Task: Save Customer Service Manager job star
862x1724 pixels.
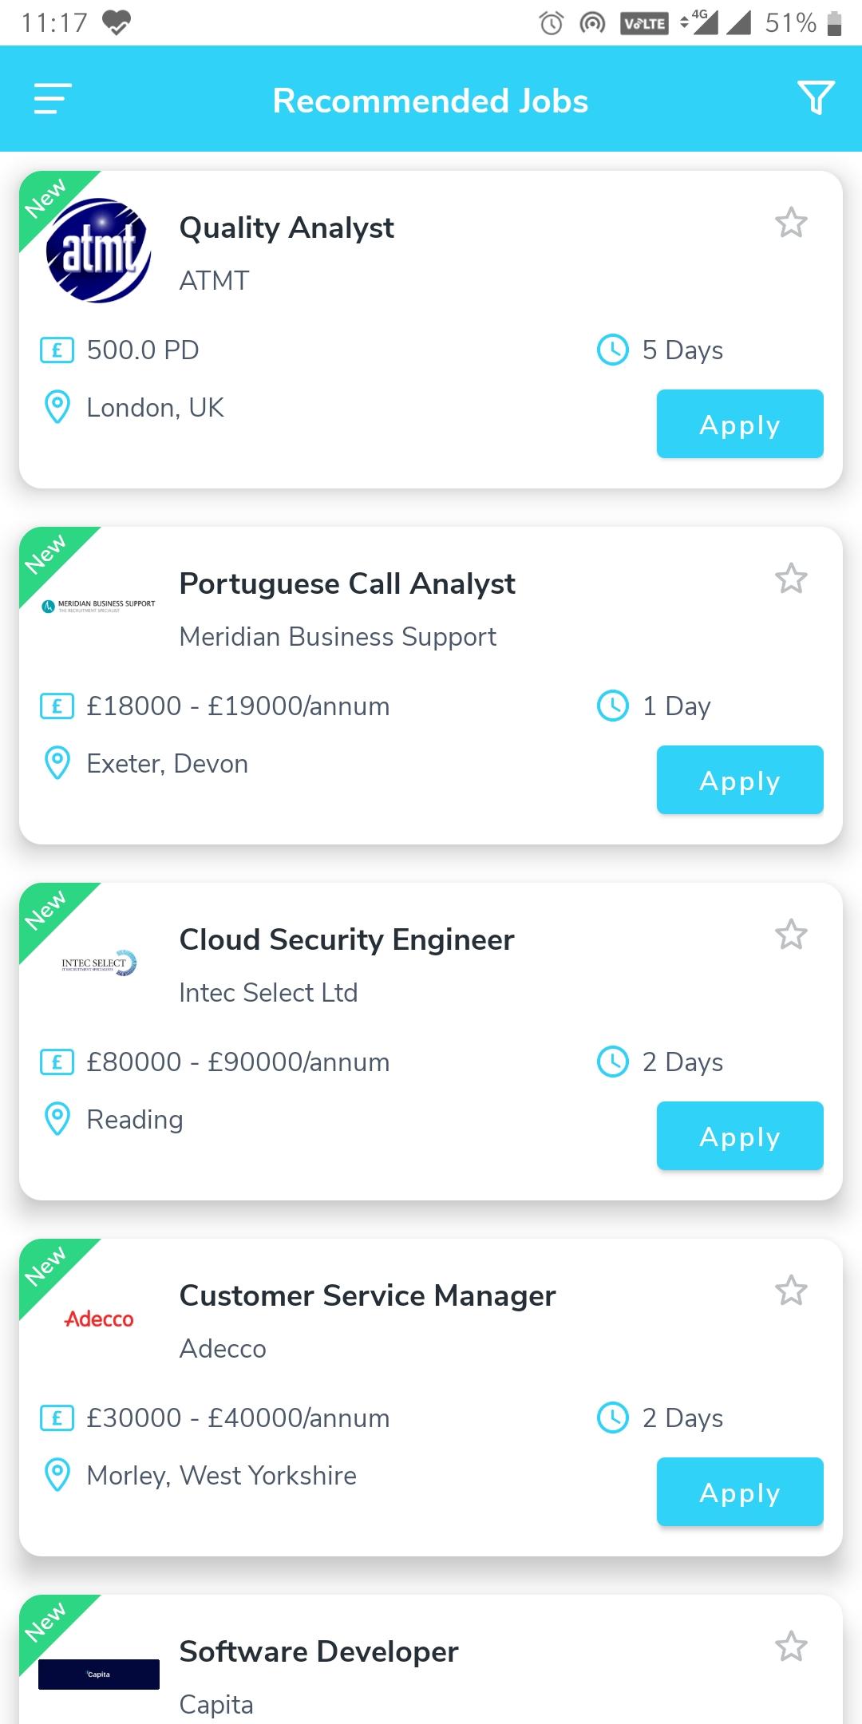Action: pos(791,1291)
